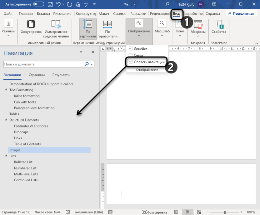This screenshot has width=260, height=215.
Task: Collapse the Text Formatting heading
Action: (6, 90)
